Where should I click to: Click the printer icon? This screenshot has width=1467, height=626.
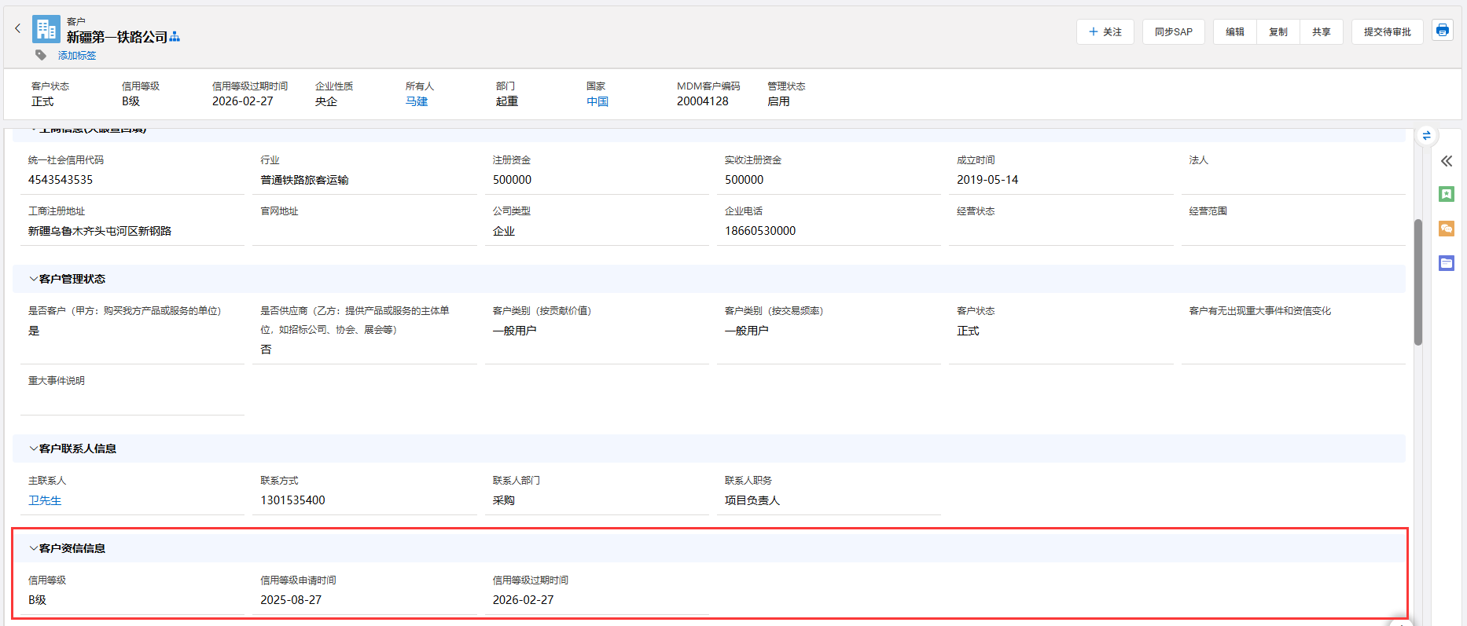[x=1442, y=31]
